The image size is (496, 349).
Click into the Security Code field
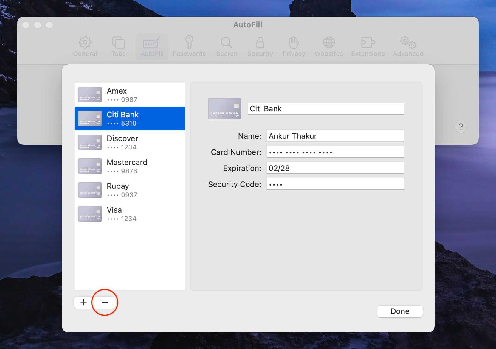[335, 184]
